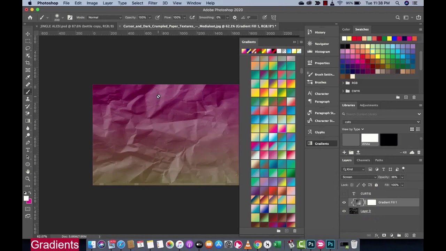Hide Layer 0 visibility eye
This screenshot has height=251, width=446.
tap(344, 211)
